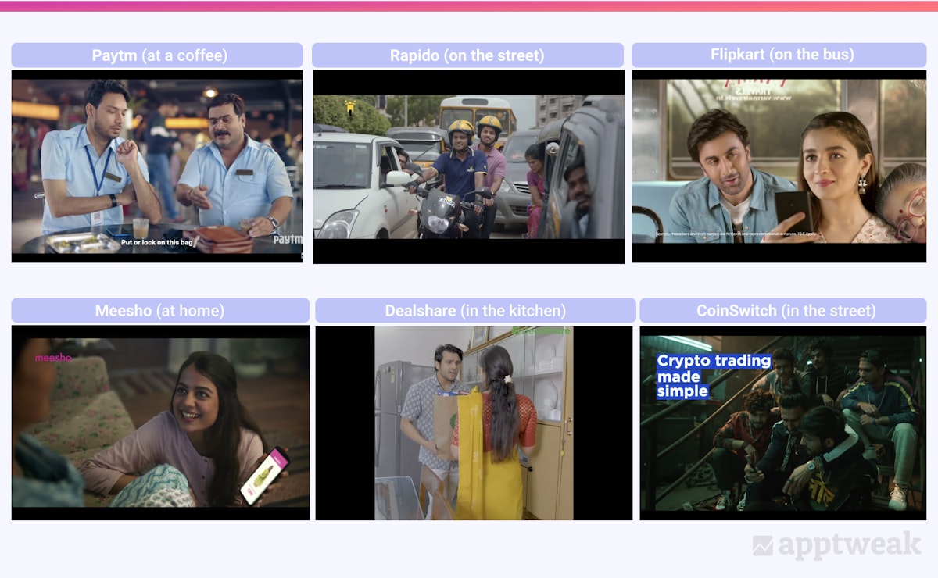The height and width of the screenshot is (578, 938).
Task: Click the phone screen held in the Meesho ad
Action: coord(257,475)
